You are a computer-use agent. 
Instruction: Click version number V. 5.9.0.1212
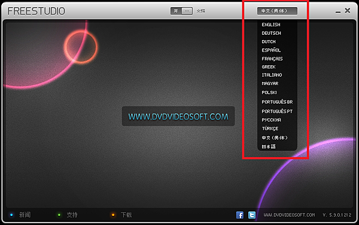(x=337, y=215)
